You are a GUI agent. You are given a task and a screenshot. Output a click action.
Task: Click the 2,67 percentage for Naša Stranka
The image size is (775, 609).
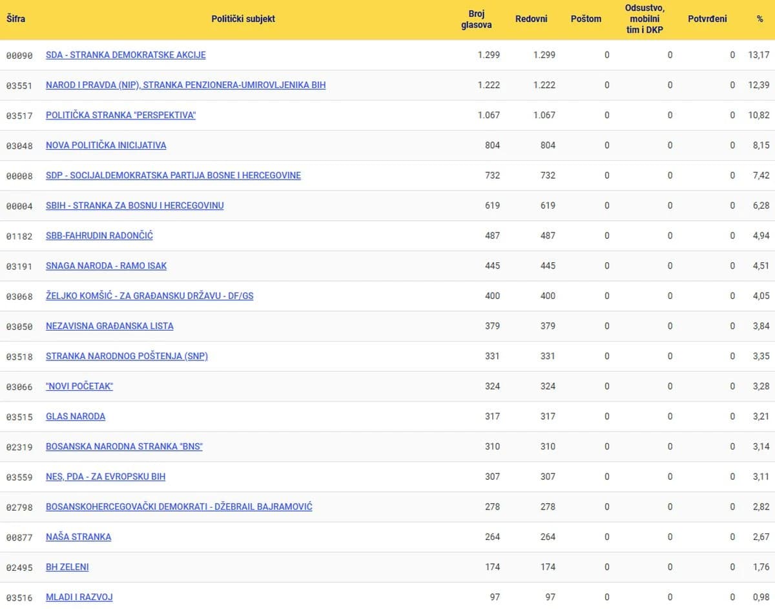(761, 537)
